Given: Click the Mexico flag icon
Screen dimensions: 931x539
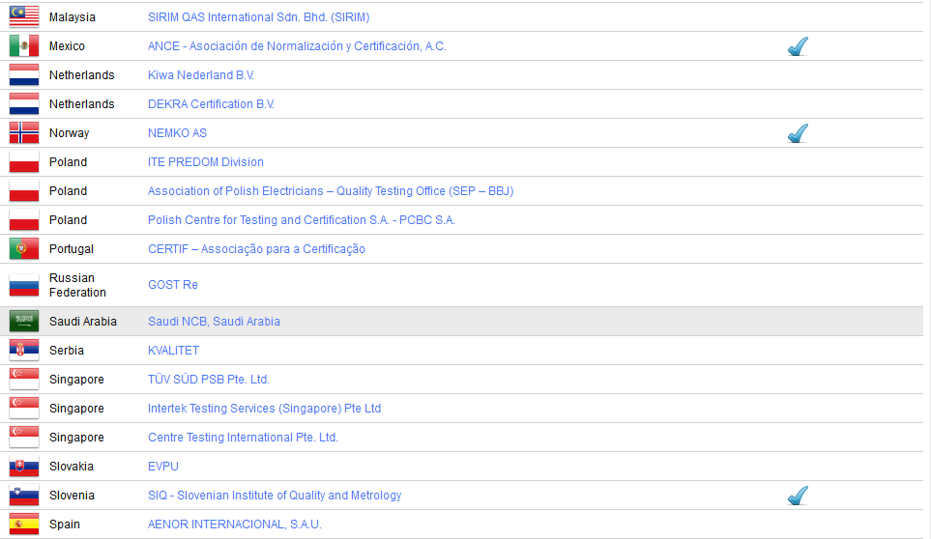Looking at the screenshot, I should [24, 45].
